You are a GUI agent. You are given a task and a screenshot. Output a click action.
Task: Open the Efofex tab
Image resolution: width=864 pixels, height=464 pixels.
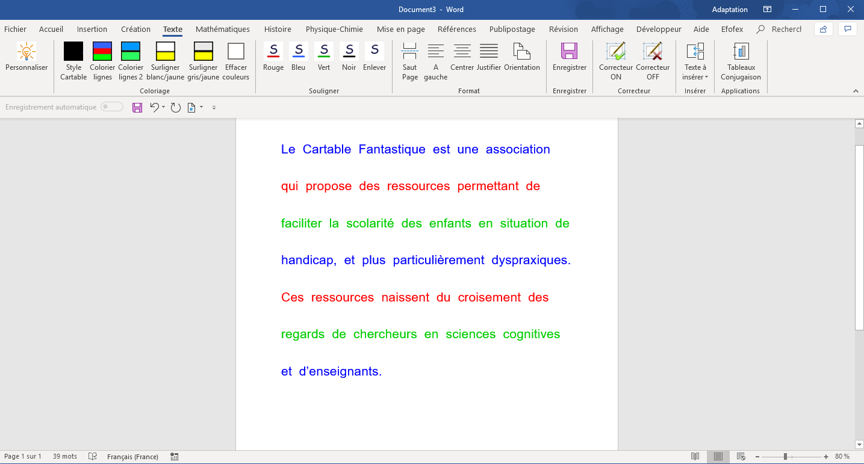(x=732, y=29)
